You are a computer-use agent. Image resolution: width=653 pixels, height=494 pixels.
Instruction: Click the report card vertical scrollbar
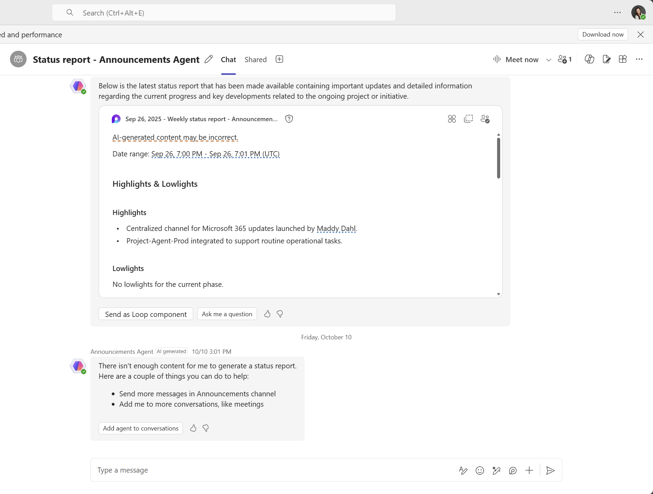498,158
